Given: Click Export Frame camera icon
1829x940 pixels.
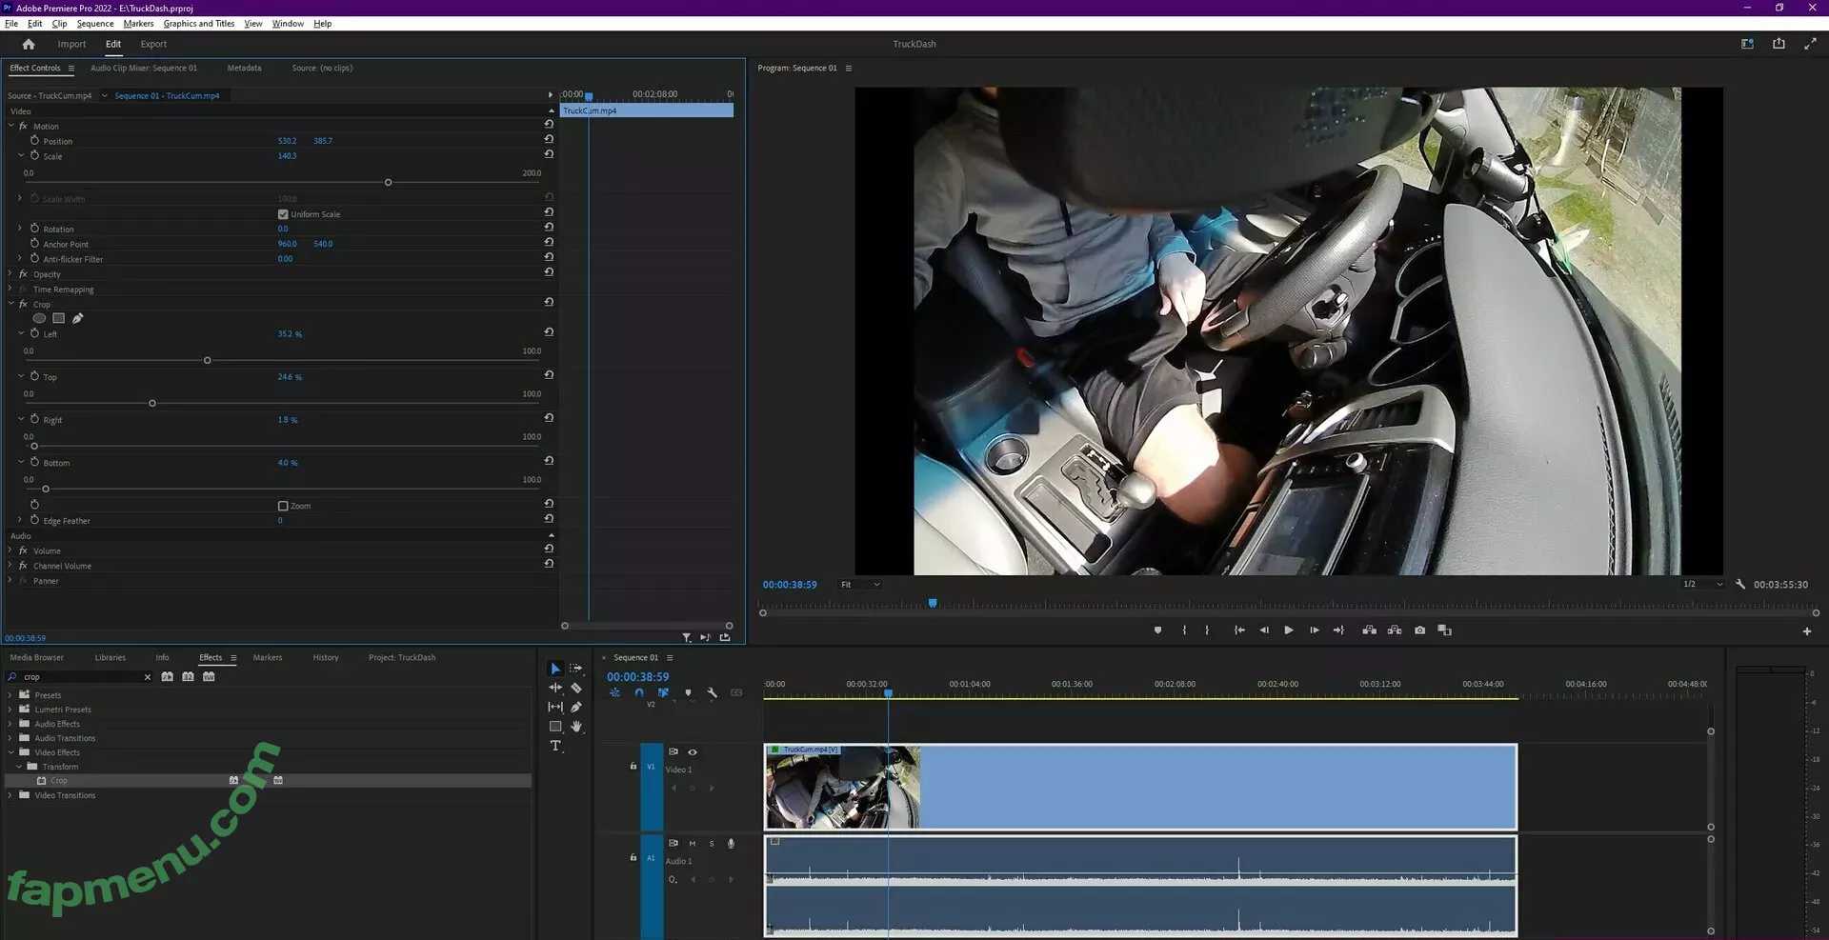Looking at the screenshot, I should [x=1419, y=630].
